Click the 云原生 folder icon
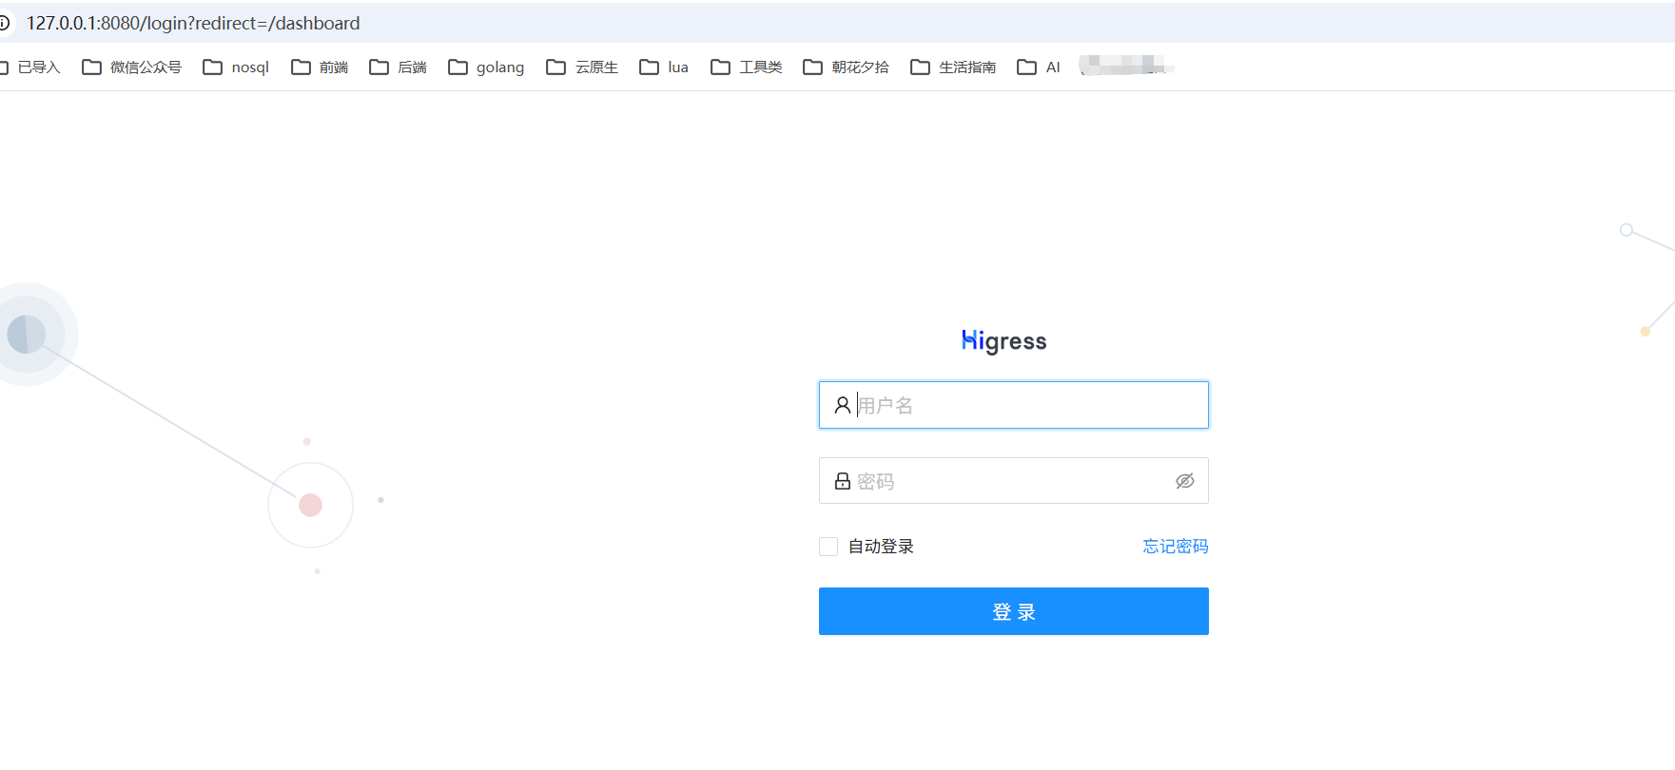 point(555,67)
